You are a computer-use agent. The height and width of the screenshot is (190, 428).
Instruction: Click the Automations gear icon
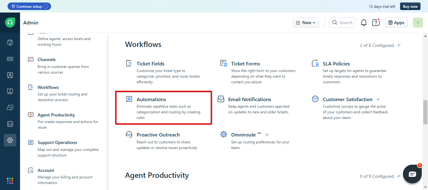(129, 99)
